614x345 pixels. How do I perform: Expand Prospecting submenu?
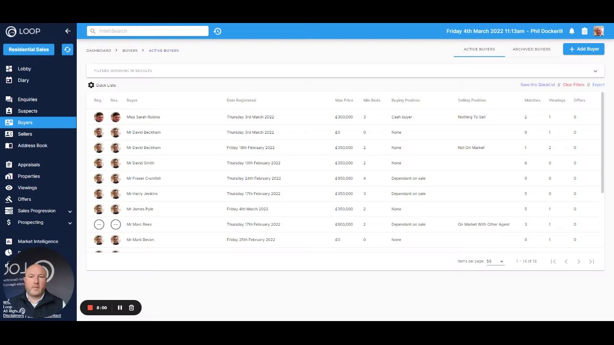coord(70,223)
